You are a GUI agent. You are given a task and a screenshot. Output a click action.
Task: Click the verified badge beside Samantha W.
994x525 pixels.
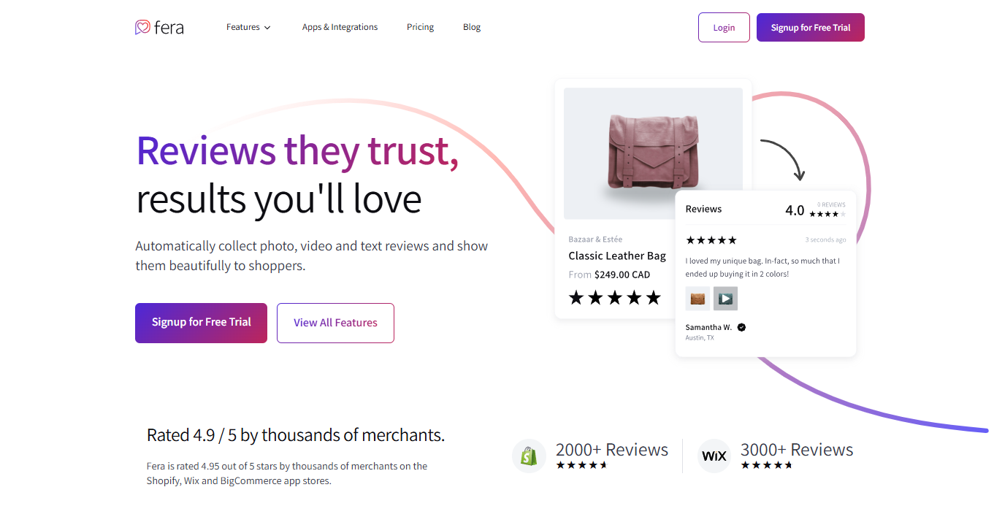tap(741, 327)
